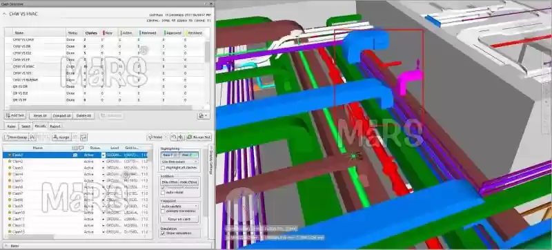Click the Re-run Test icon button

point(199,137)
